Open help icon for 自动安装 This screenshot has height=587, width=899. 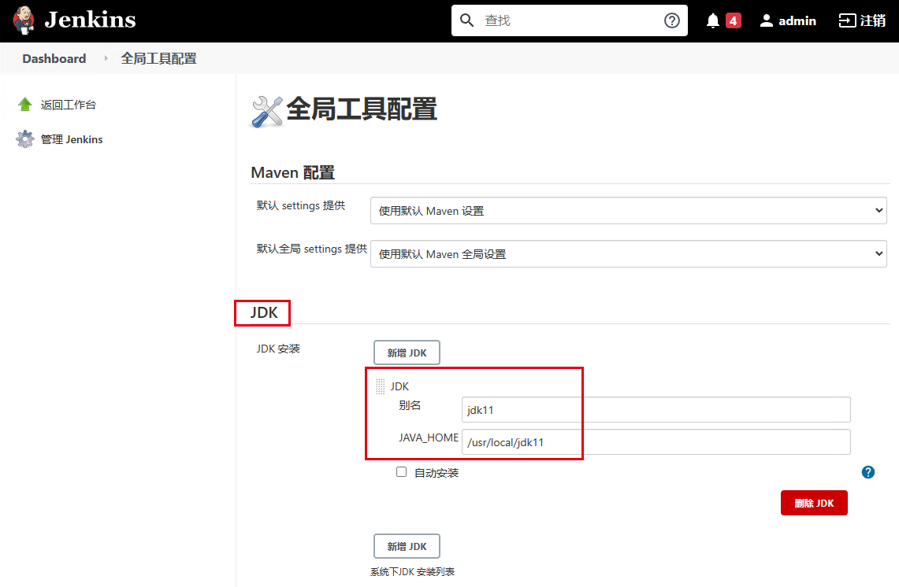pyautogui.click(x=868, y=472)
